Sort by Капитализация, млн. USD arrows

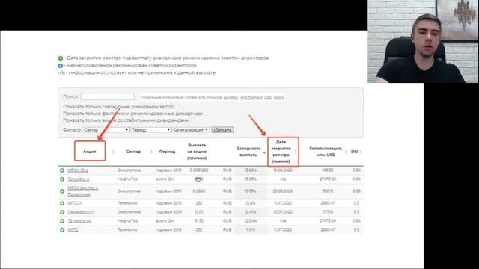pos(346,152)
